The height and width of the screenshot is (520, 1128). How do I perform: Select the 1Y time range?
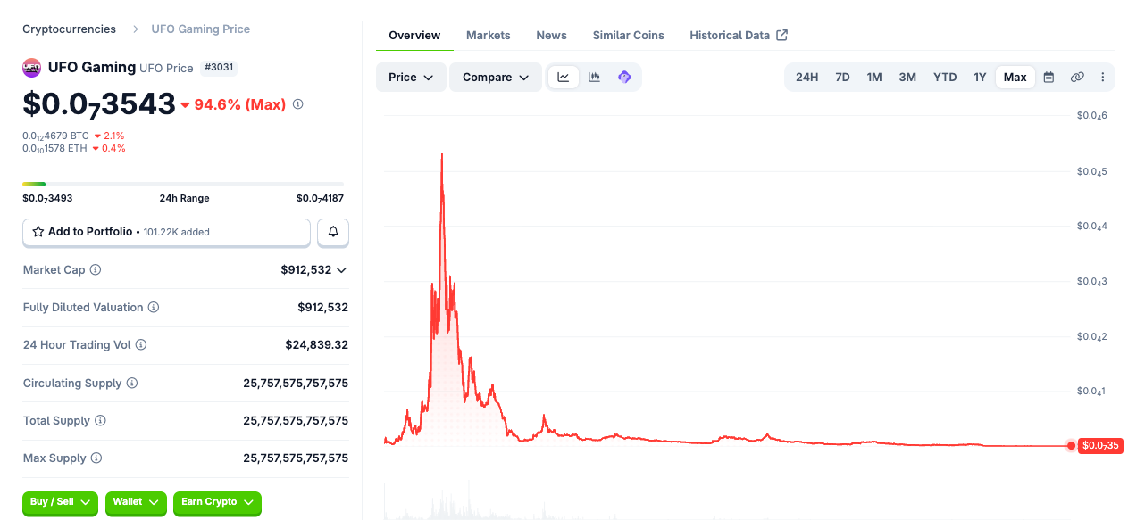click(x=980, y=78)
